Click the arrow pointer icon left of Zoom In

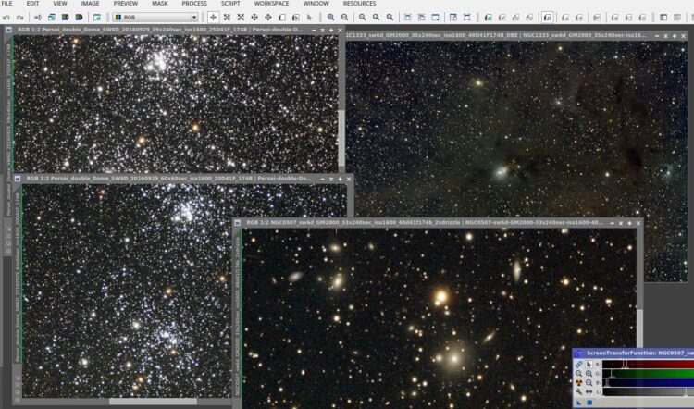(x=309, y=18)
